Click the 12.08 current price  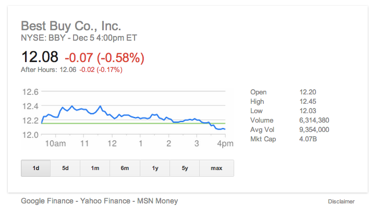click(x=40, y=57)
